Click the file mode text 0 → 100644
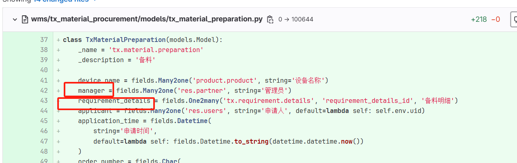 click(x=296, y=19)
